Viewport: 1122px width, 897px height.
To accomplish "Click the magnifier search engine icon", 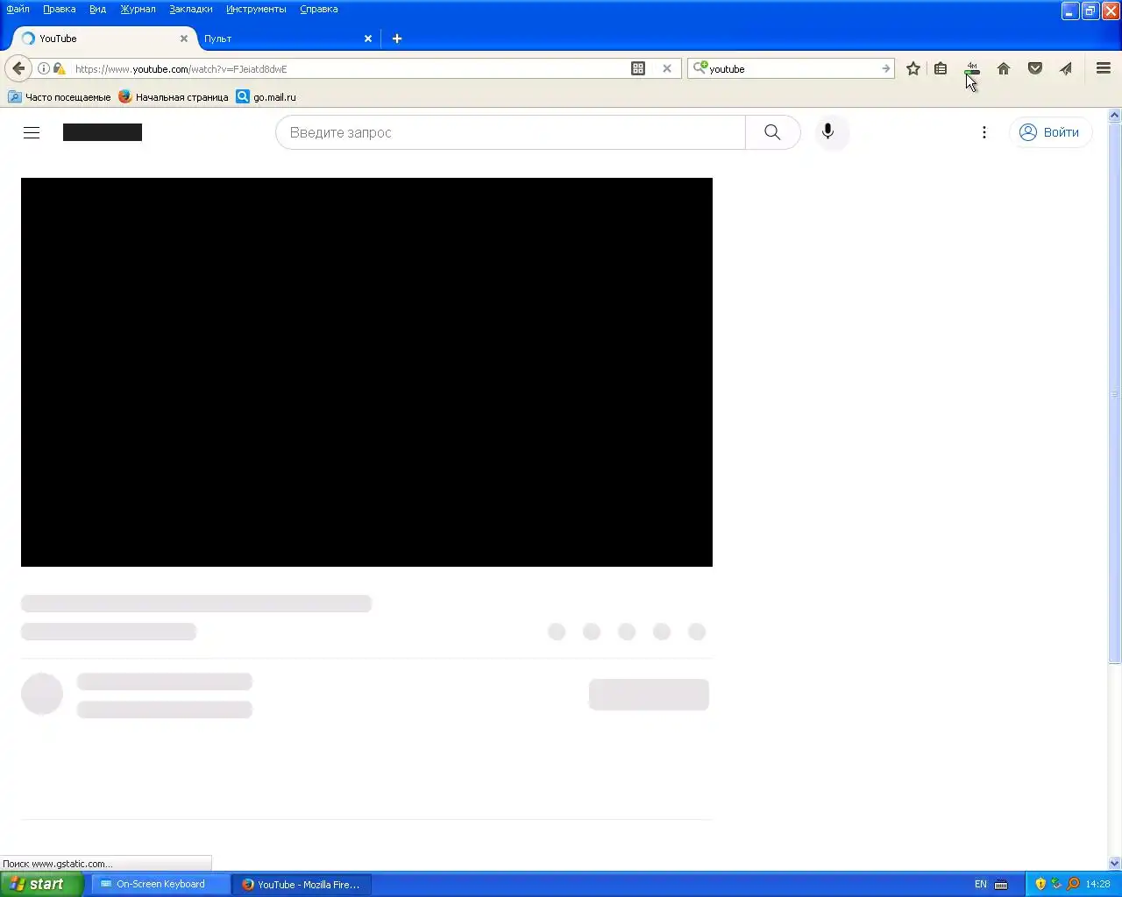I will click(700, 67).
